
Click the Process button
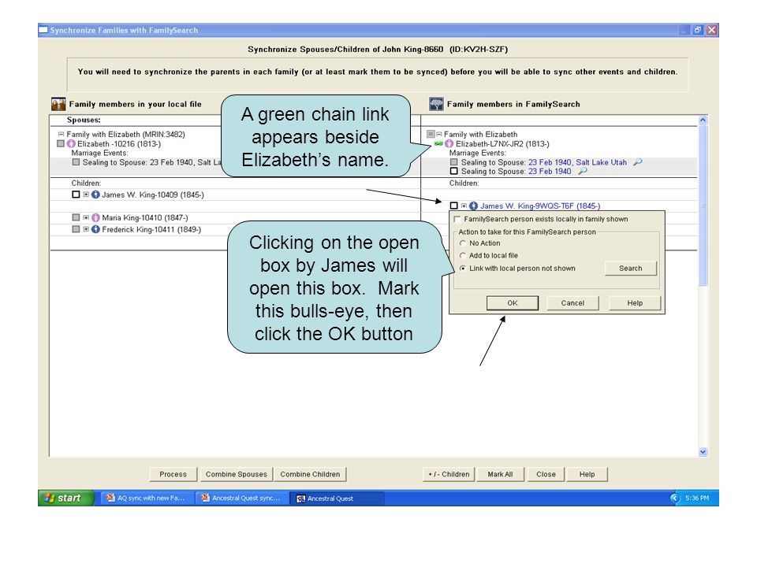click(x=173, y=474)
